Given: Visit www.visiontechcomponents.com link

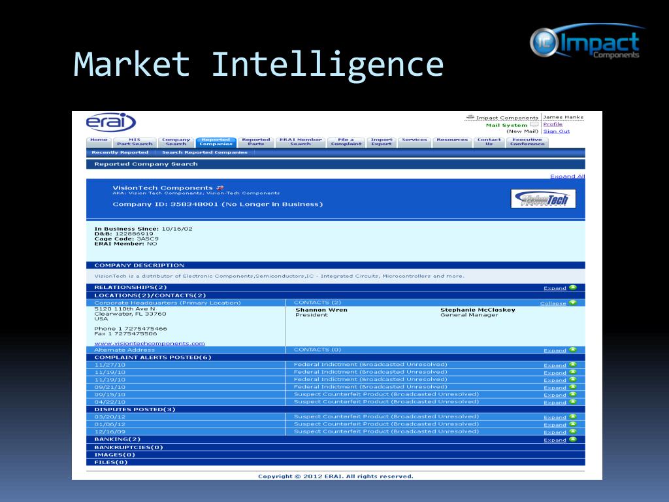Looking at the screenshot, I should coord(150,343).
